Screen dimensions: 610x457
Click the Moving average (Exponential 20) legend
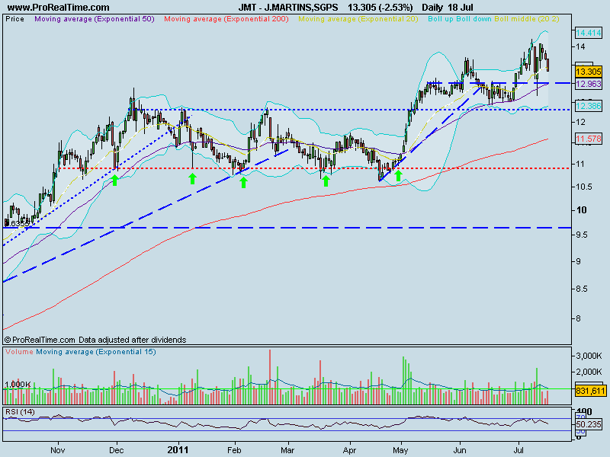pos(358,18)
